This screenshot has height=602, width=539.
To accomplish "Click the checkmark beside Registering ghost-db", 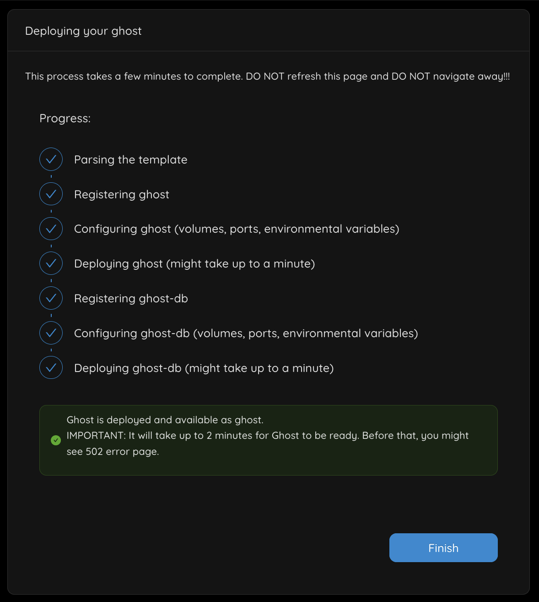I will (51, 298).
